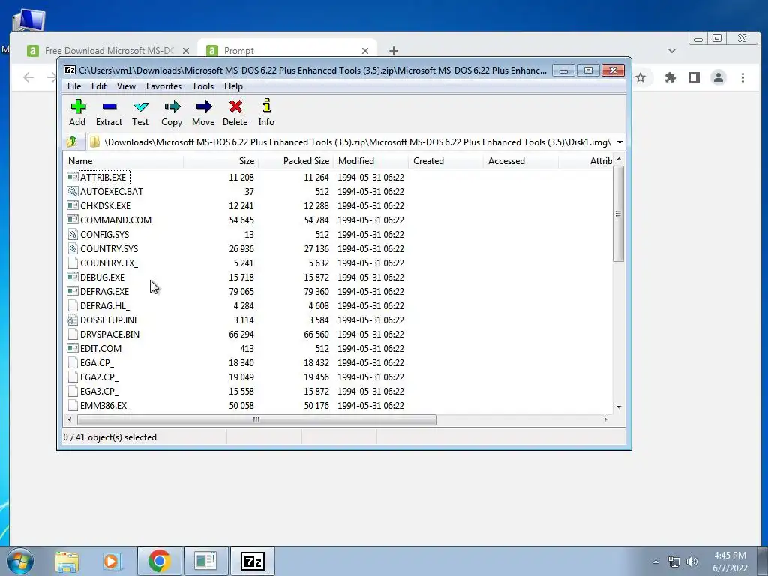Viewport: 768px width, 576px height.
Task: Open the File menu
Action: [74, 86]
